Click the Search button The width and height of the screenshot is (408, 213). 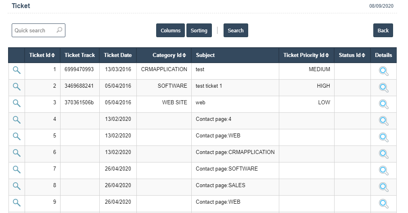[x=236, y=31]
